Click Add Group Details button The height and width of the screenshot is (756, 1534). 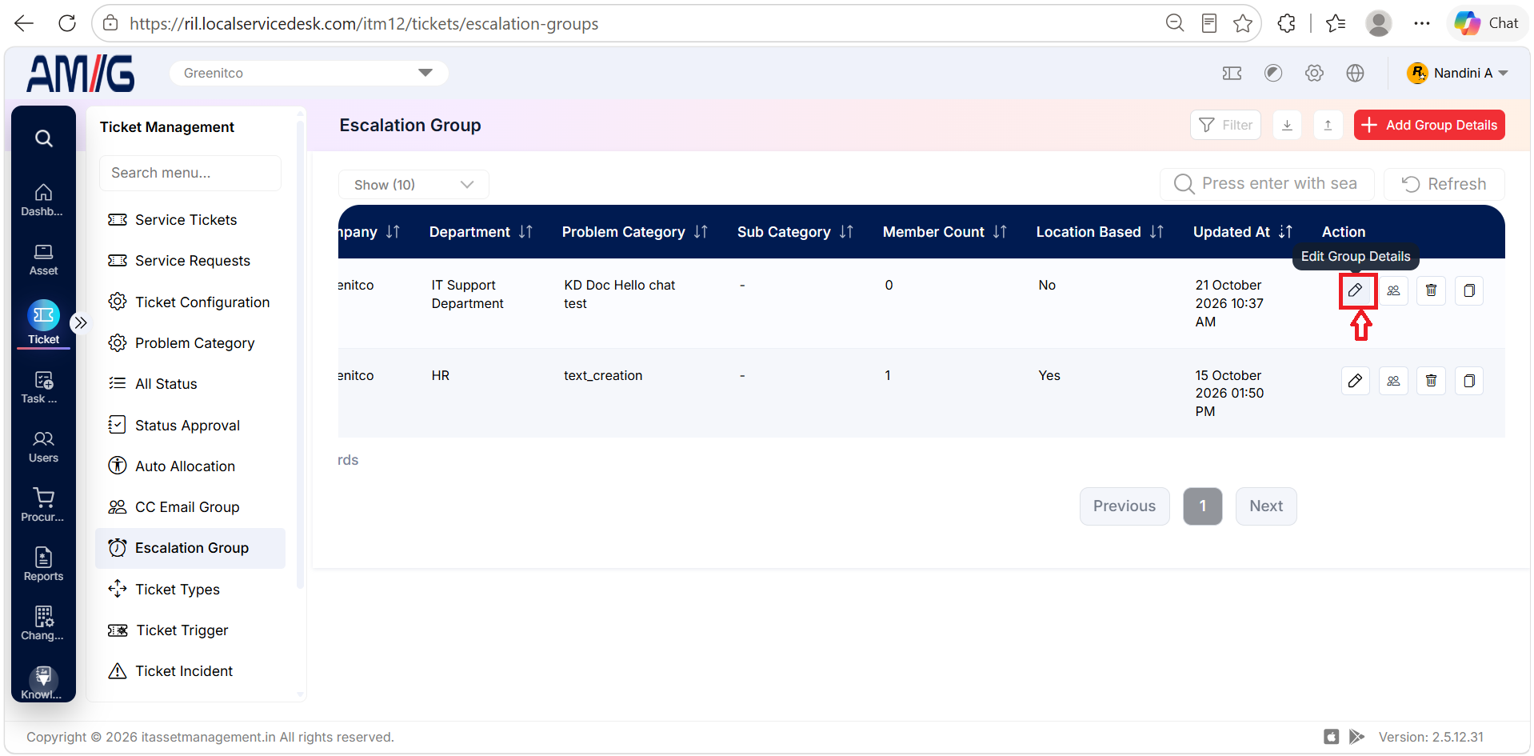[x=1429, y=125]
